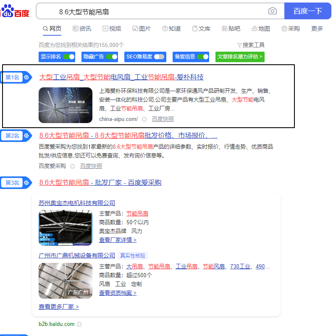The height and width of the screenshot is (336, 336).
Task: Switch to the 资讯 tab
Action: coord(82,29)
